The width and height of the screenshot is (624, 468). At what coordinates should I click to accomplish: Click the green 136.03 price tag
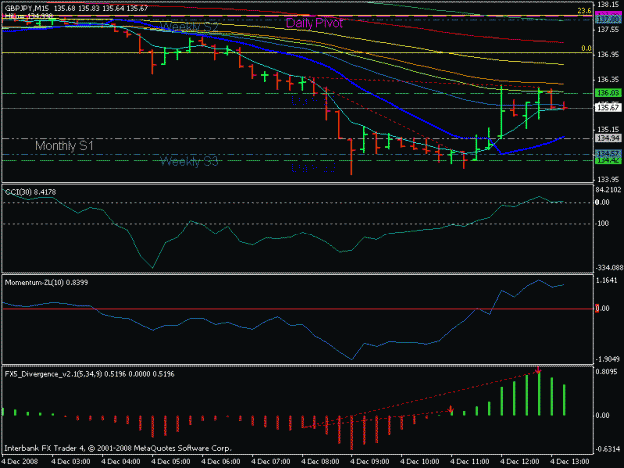608,93
